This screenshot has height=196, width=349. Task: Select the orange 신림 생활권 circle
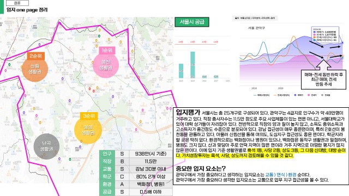(35, 69)
